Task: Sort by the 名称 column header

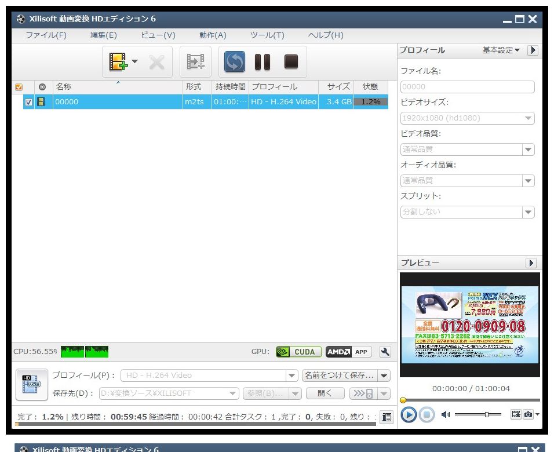Action: (x=118, y=87)
